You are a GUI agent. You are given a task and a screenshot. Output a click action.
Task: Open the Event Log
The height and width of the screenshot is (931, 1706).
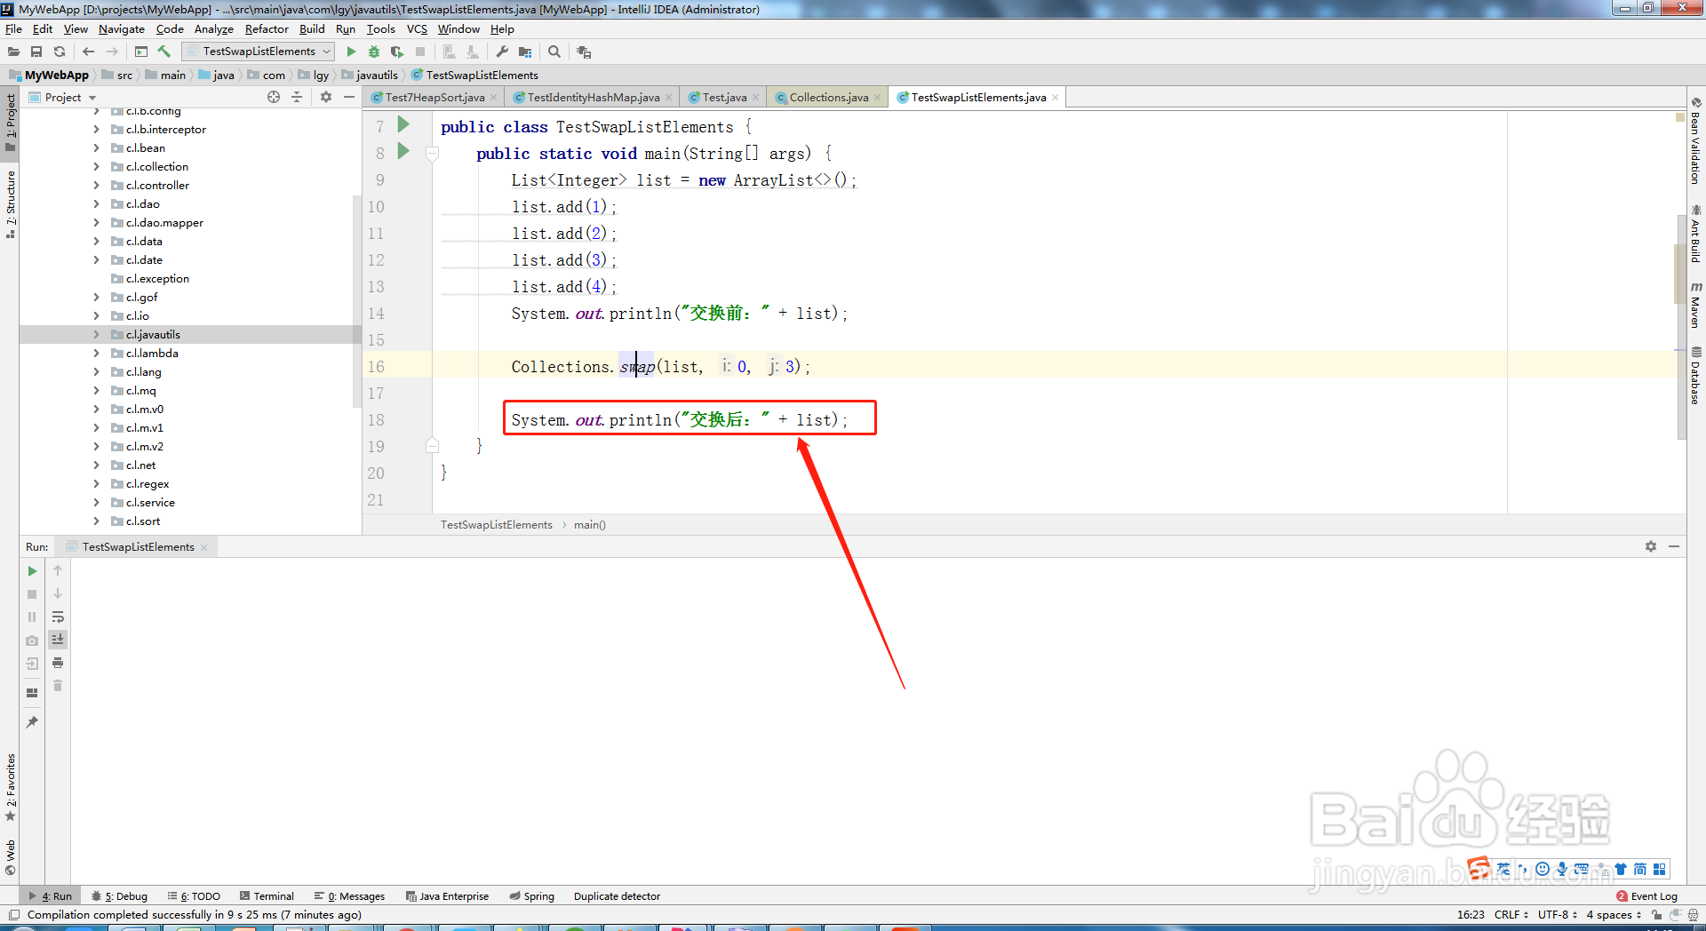point(1646,896)
